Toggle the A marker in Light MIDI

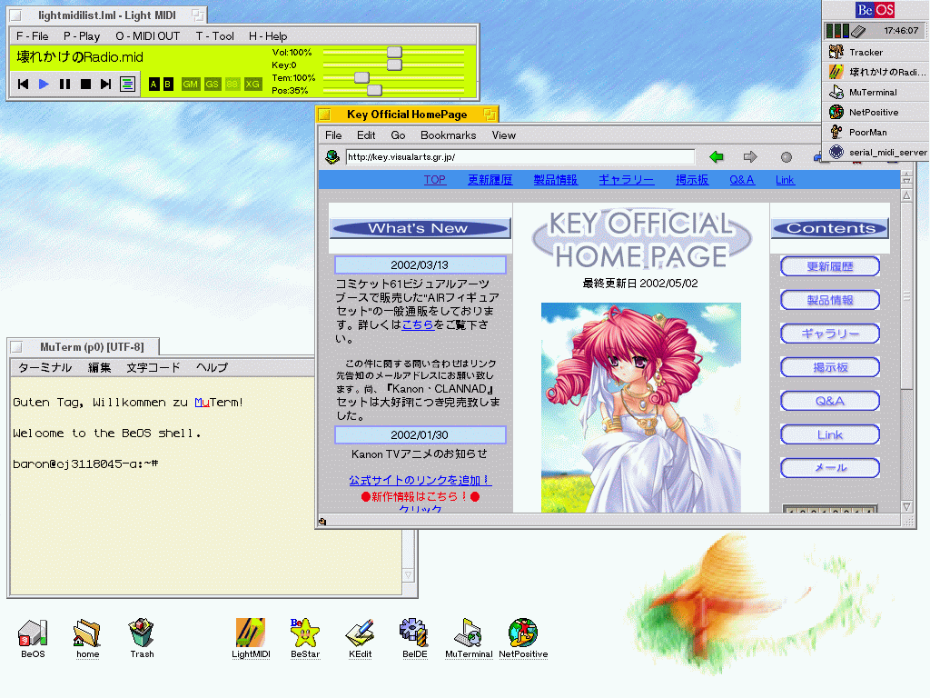153,85
